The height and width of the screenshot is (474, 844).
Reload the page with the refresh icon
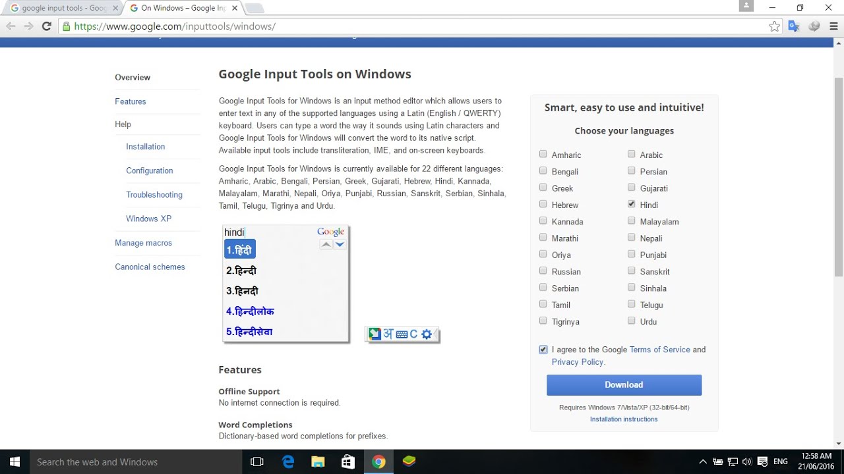[x=46, y=26]
